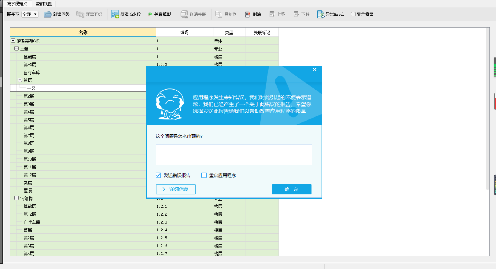Click the 关联标记 column header
The image size is (496, 269).
pos(262,32)
